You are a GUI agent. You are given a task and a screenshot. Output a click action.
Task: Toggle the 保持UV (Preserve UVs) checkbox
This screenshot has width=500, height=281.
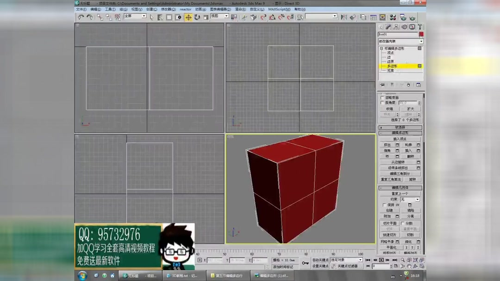(384, 204)
